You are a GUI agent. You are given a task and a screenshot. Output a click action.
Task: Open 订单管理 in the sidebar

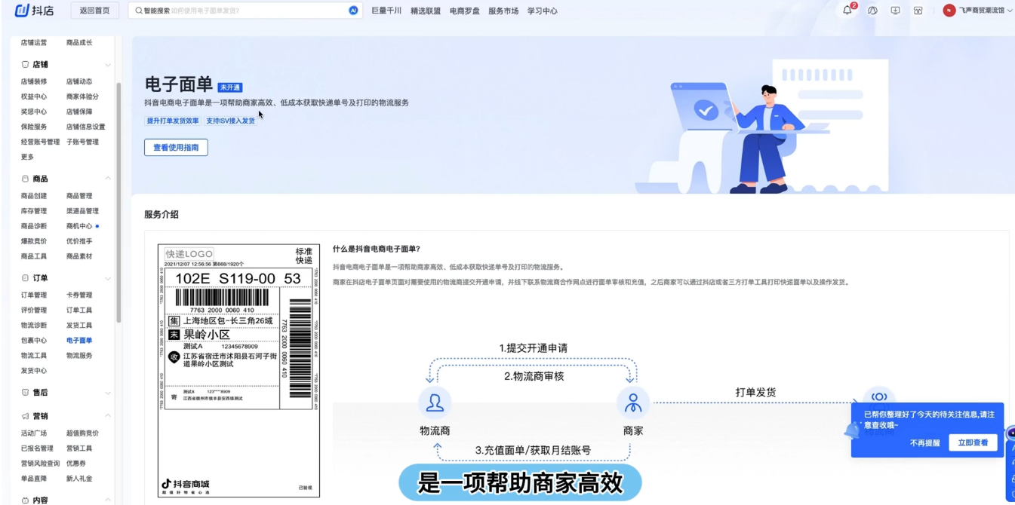(34, 295)
